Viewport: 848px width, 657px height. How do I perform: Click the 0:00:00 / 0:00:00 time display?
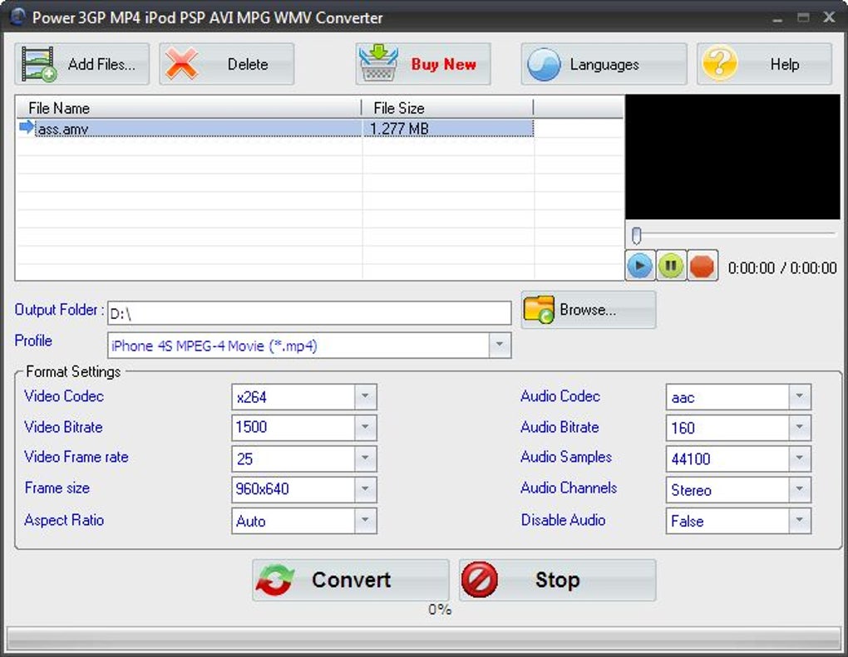pyautogui.click(x=782, y=268)
